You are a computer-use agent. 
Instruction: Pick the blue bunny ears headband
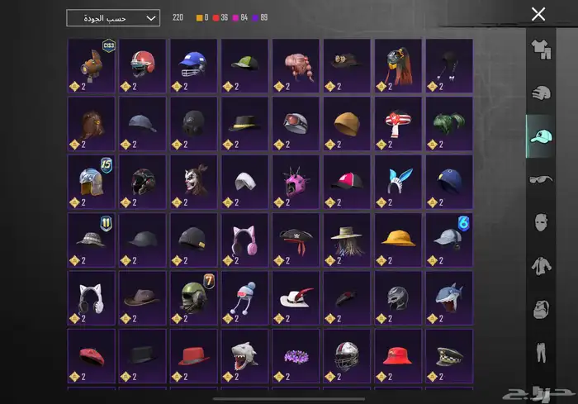point(398,182)
